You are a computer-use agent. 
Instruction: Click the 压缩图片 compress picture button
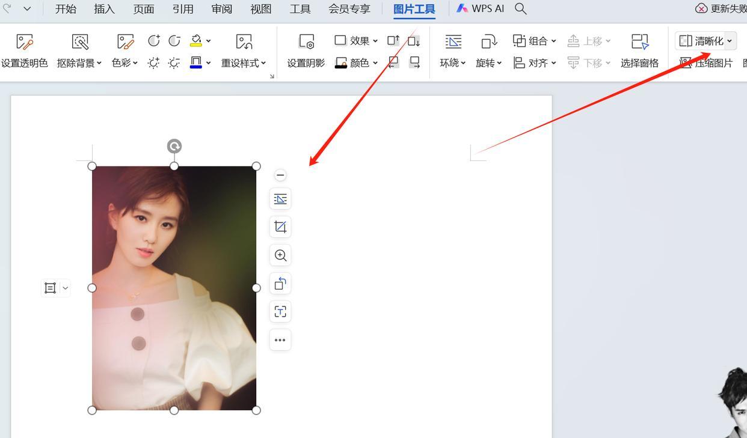coord(706,62)
